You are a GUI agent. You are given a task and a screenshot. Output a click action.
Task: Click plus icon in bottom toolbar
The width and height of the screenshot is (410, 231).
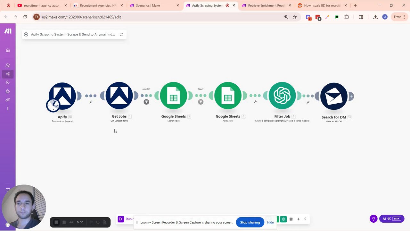(x=299, y=219)
